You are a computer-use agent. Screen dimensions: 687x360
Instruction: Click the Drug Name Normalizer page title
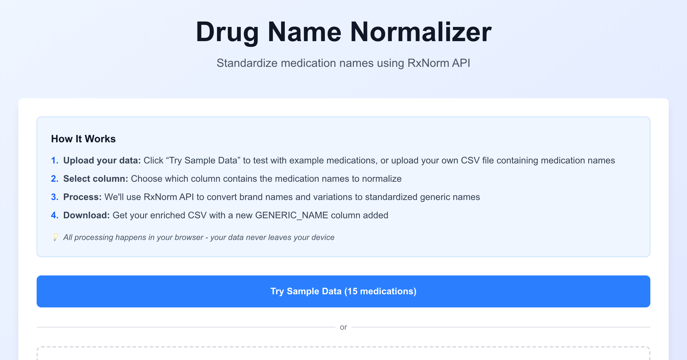coord(343,32)
